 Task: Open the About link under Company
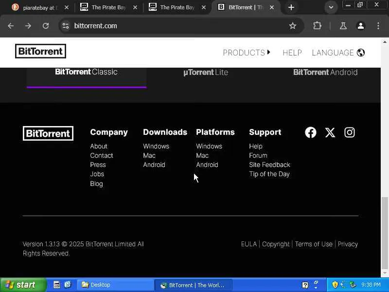point(99,146)
